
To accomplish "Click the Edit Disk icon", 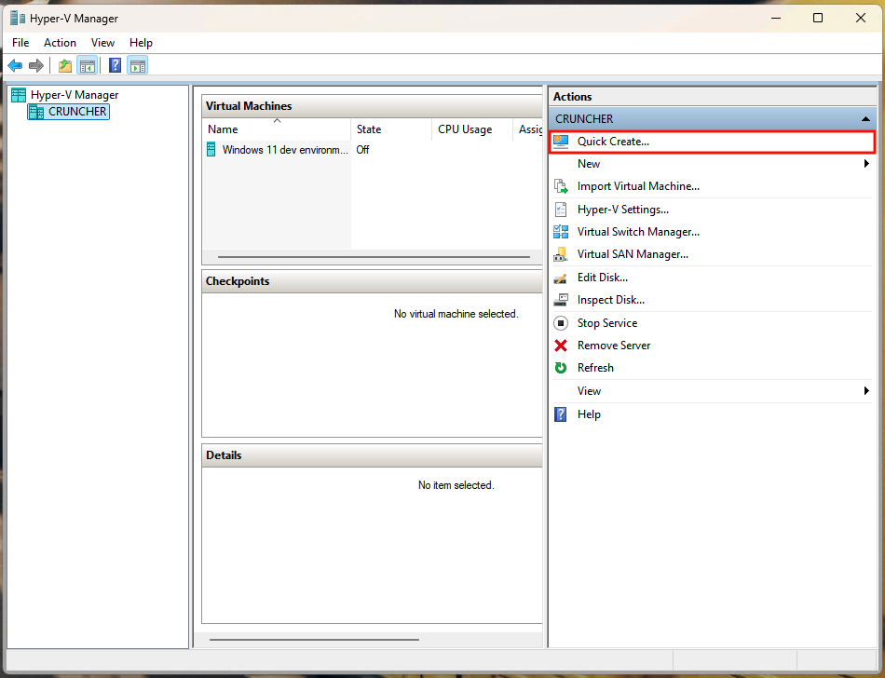I will [562, 277].
